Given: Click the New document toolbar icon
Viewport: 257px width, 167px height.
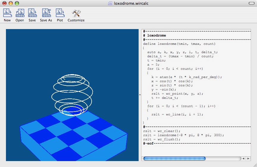Looking at the screenshot, I should coord(7,13).
